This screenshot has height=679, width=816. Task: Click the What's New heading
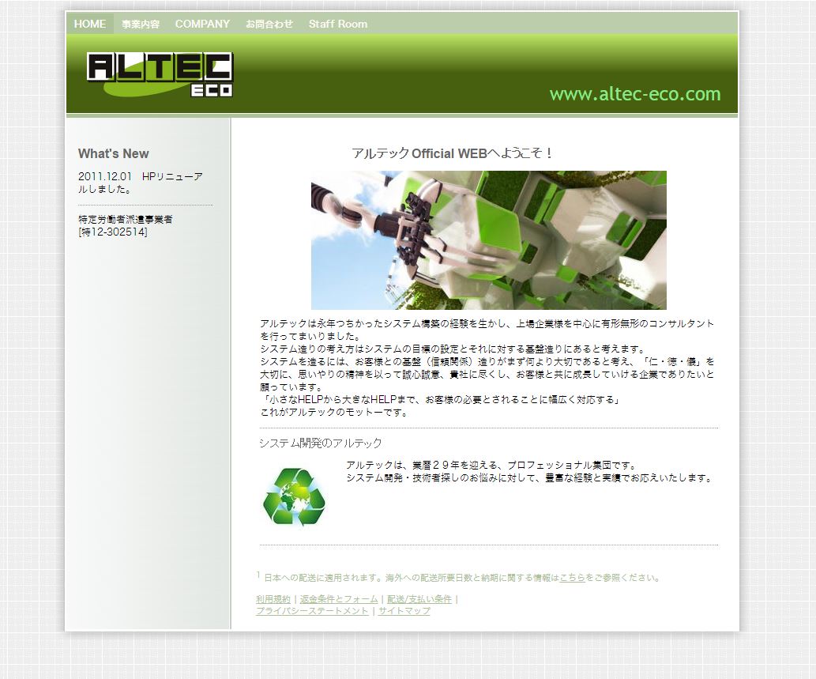click(113, 153)
